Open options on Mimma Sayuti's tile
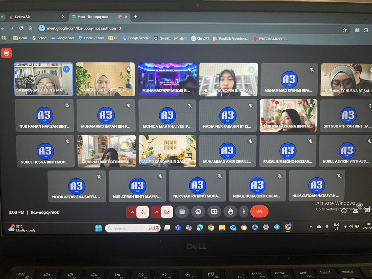Viewport: 372px width, 279px height. click(x=66, y=69)
